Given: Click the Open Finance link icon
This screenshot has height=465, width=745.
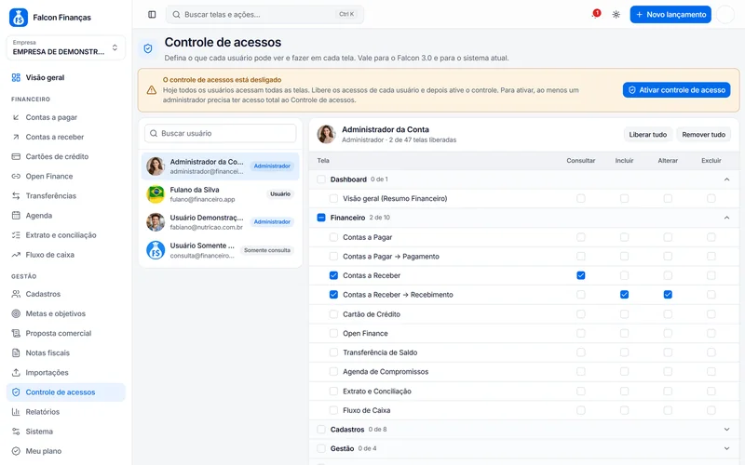Looking at the screenshot, I should click(x=16, y=176).
